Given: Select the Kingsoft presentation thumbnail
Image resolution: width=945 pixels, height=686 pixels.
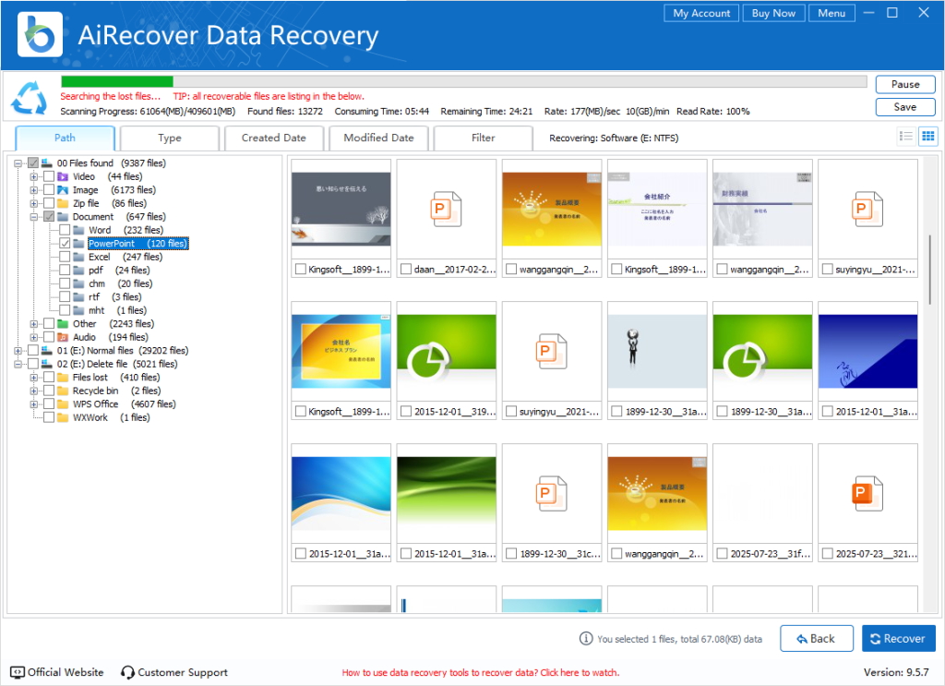Looking at the screenshot, I should (341, 208).
